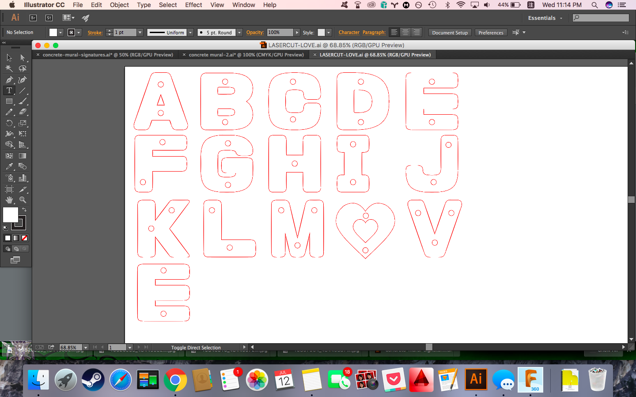Image resolution: width=636 pixels, height=397 pixels.
Task: Select the Rectangle tool
Action: click(x=9, y=101)
